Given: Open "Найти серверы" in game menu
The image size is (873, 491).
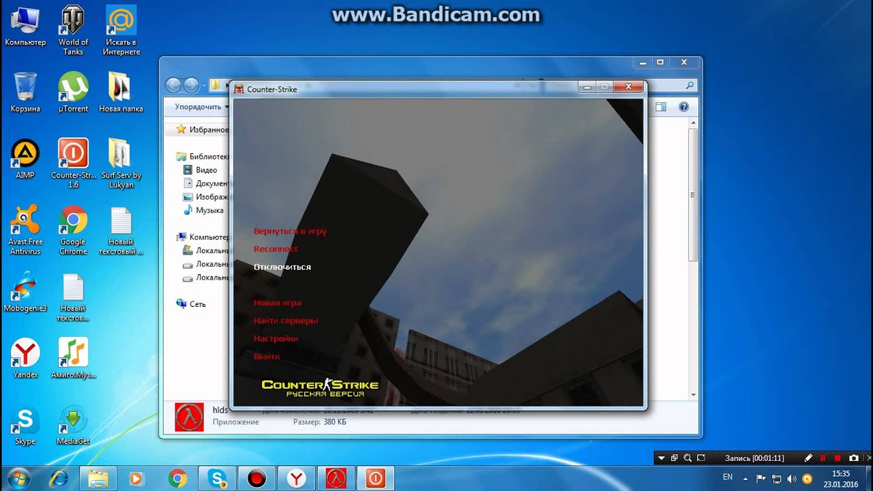Looking at the screenshot, I should (x=286, y=321).
